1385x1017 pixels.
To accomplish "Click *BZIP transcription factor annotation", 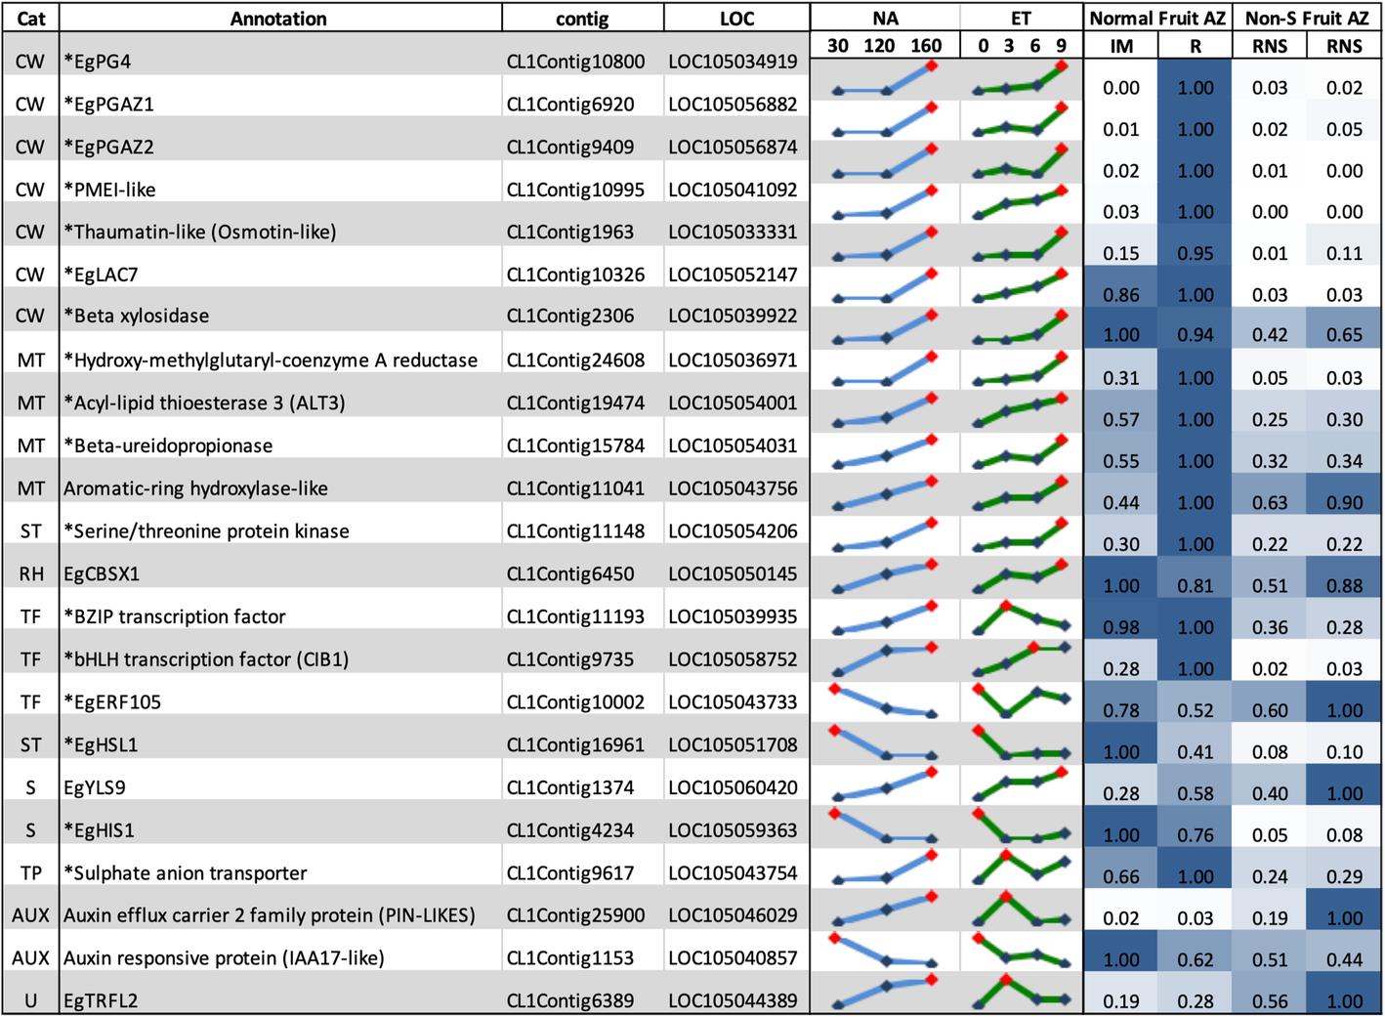I will 175,617.
